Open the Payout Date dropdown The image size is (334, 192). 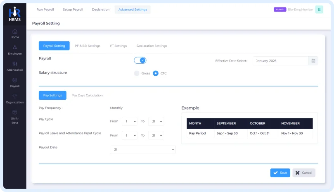click(142, 149)
